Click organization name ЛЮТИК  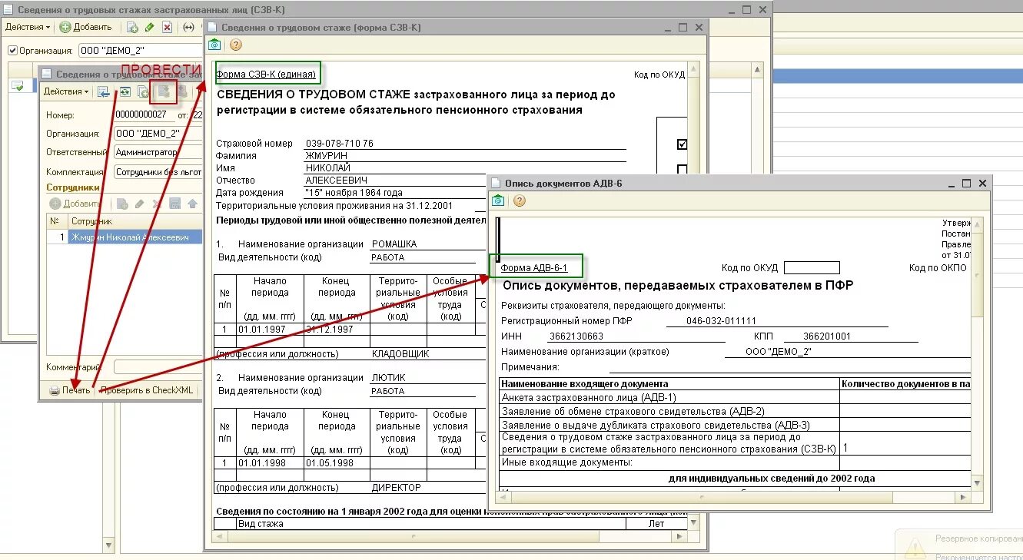tap(388, 378)
